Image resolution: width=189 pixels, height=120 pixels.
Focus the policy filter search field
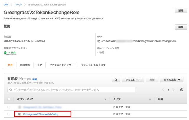[71, 90]
